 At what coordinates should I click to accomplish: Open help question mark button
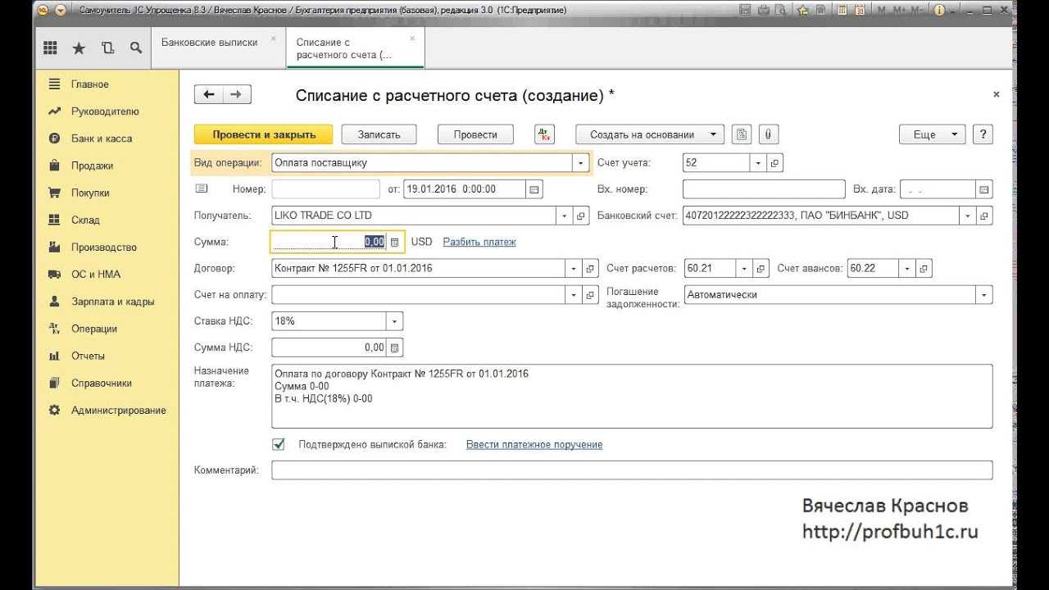click(x=983, y=134)
